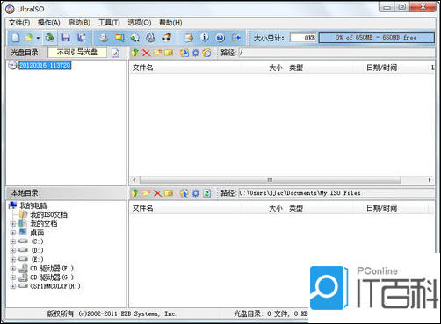The width and height of the screenshot is (441, 324).
Task: Click the Up folder icon in 本地目录 toolbar
Action: click(x=135, y=193)
